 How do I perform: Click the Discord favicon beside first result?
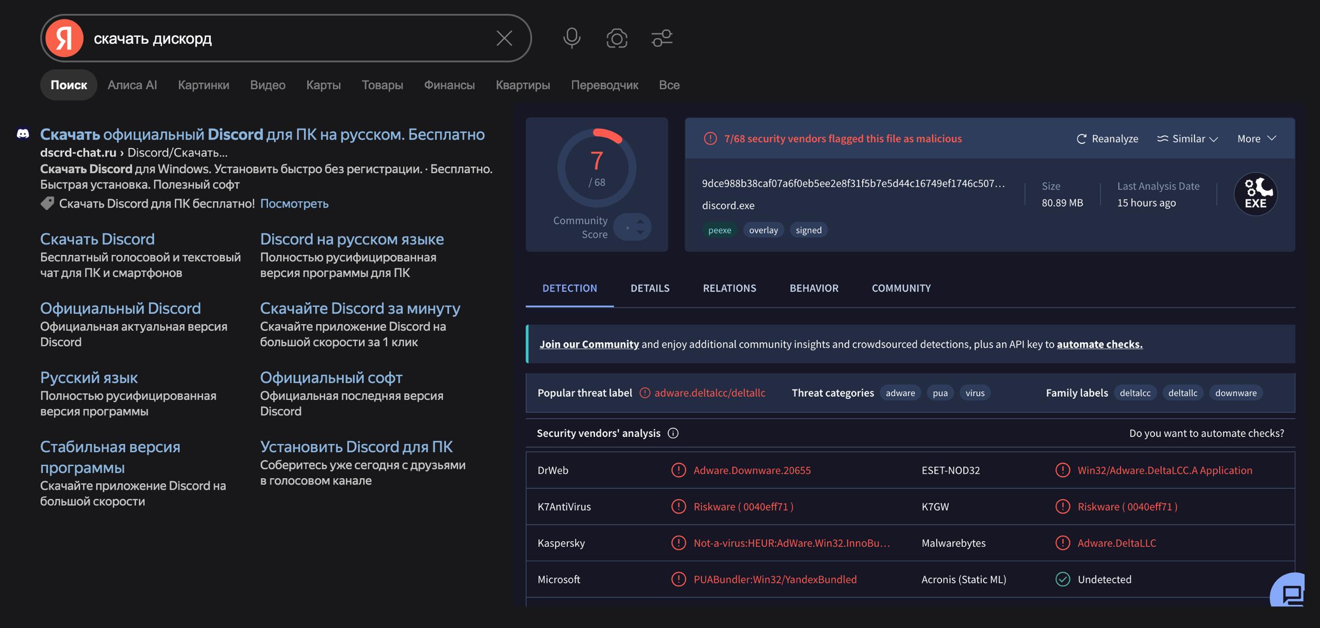coord(23,134)
